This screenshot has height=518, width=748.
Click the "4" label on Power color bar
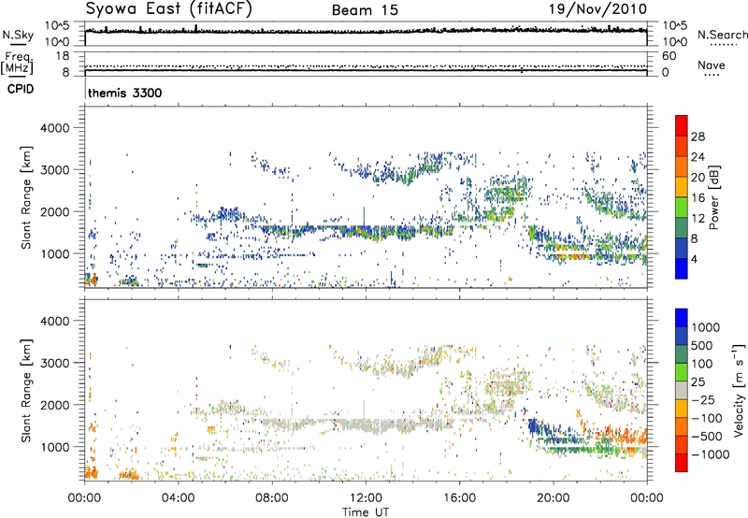pyautogui.click(x=694, y=260)
